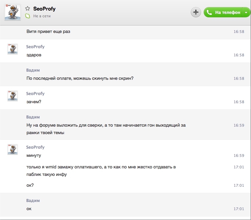
Task: Click Вадим sender name above final ок
Action: point(33,201)
